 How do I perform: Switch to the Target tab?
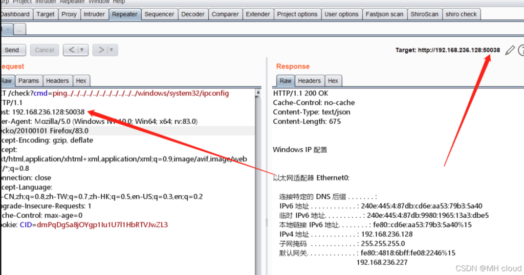[x=46, y=14]
